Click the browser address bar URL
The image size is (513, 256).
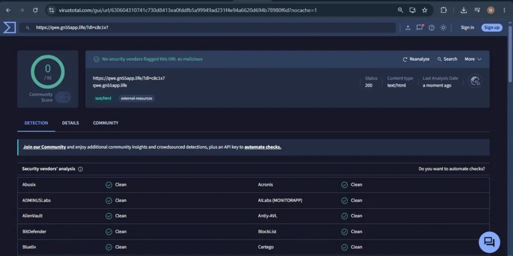187,10
